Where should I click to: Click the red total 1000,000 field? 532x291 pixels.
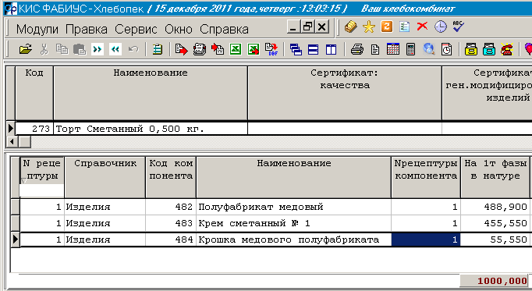[x=495, y=281]
